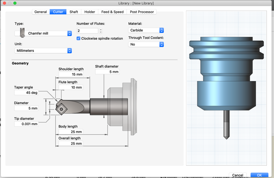This screenshot has width=274, height=178.
Task: Click the Cancel button
Action: [238, 175]
